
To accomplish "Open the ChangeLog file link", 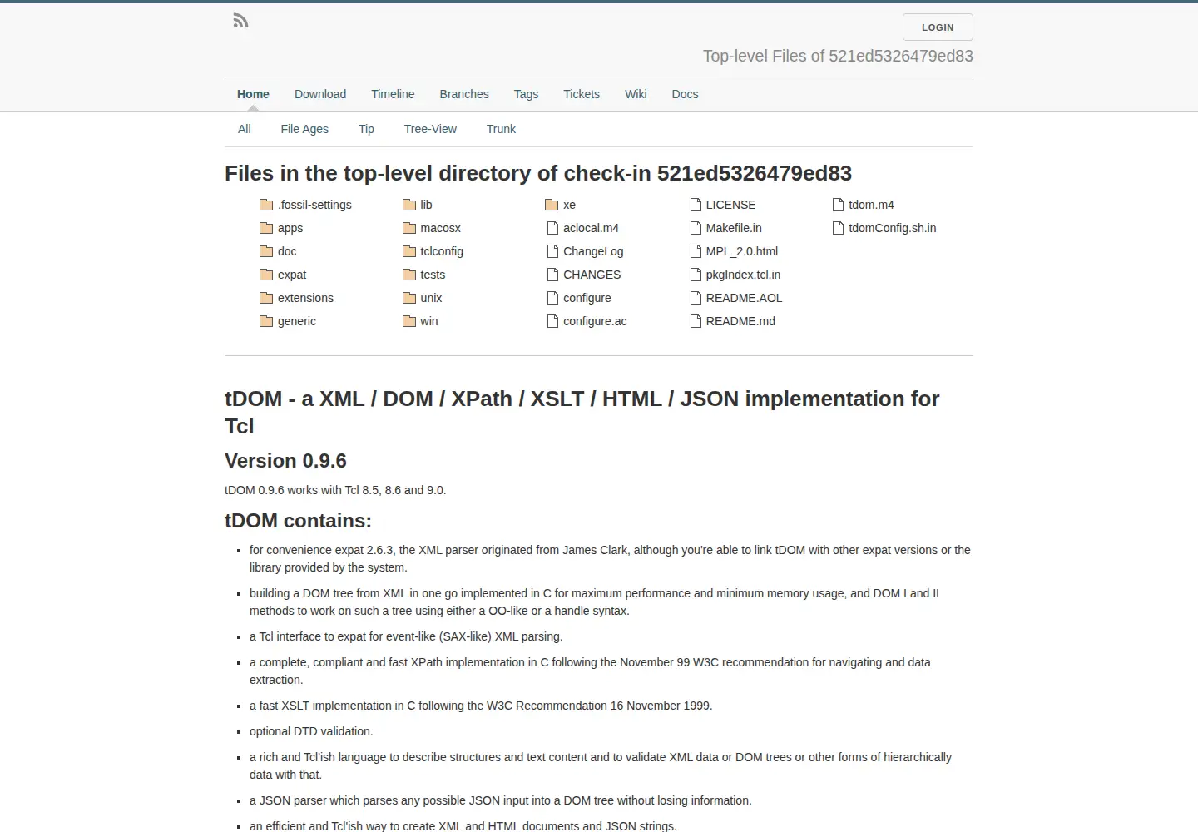I will pos(593,251).
